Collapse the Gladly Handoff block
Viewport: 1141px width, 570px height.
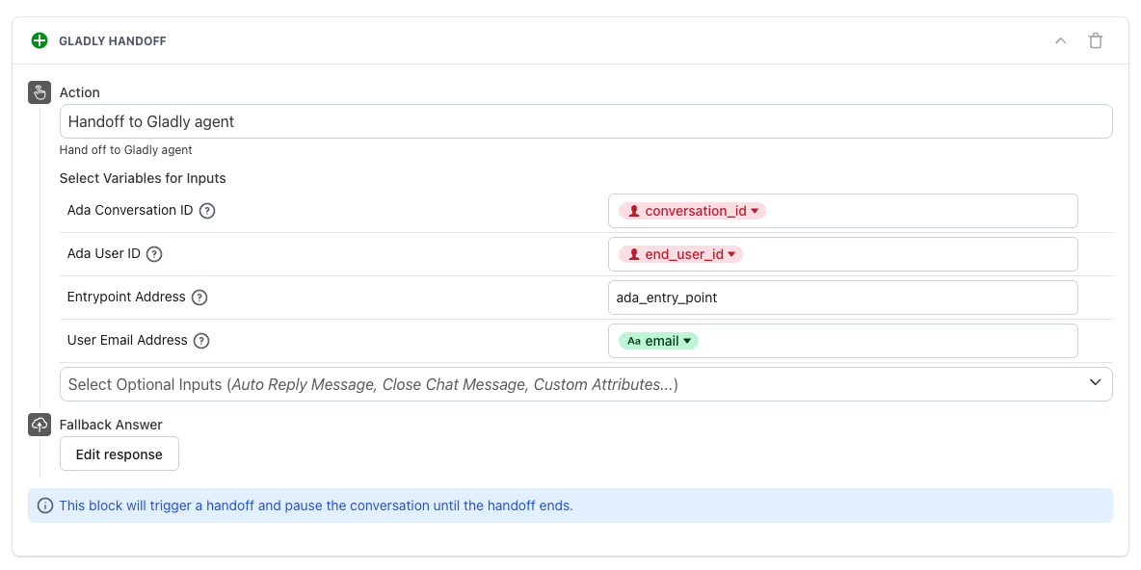[x=1060, y=40]
